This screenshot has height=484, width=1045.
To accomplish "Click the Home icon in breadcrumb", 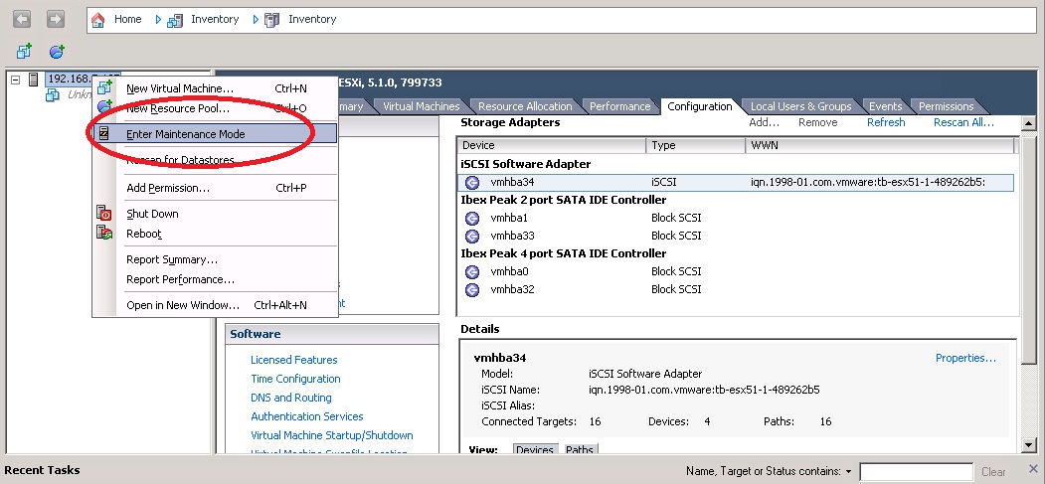I will (x=98, y=19).
